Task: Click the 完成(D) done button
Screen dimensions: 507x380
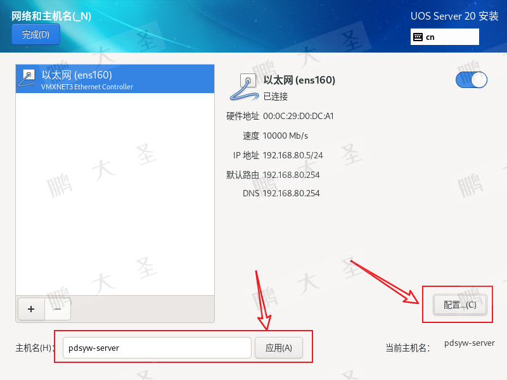Action: point(36,34)
